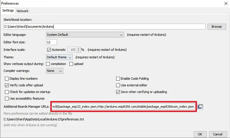The height and width of the screenshot is (138, 230).
Task: Enable Check for updates on startup
Action: [7, 92]
